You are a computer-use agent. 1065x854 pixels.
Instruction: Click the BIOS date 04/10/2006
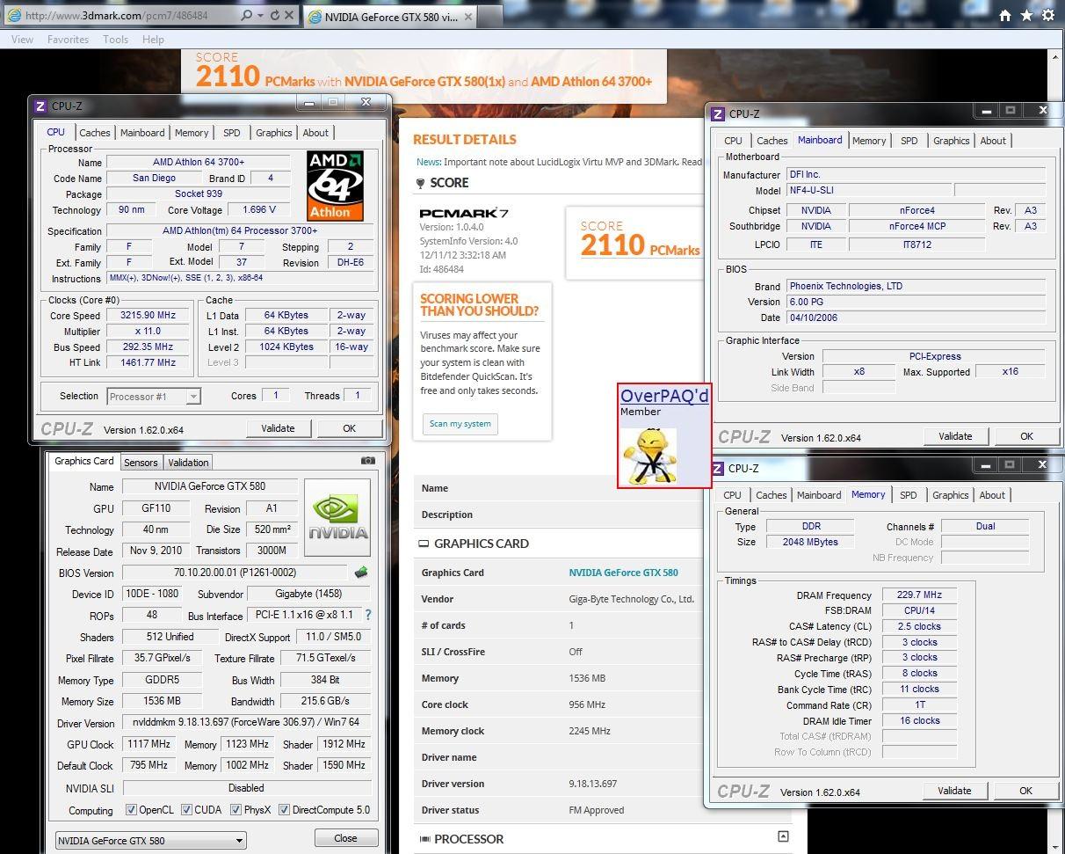pos(916,318)
